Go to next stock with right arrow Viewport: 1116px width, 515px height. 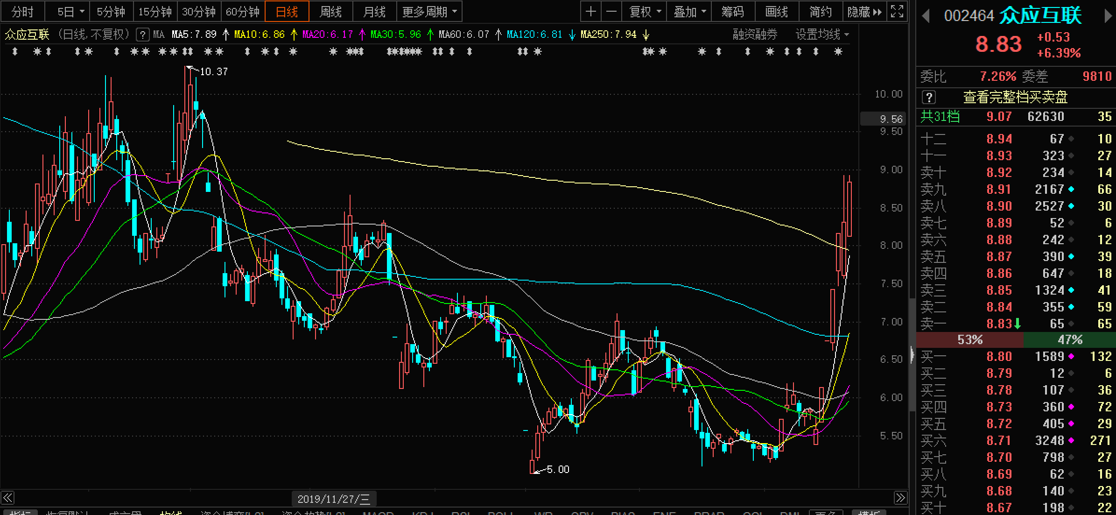click(x=1108, y=16)
